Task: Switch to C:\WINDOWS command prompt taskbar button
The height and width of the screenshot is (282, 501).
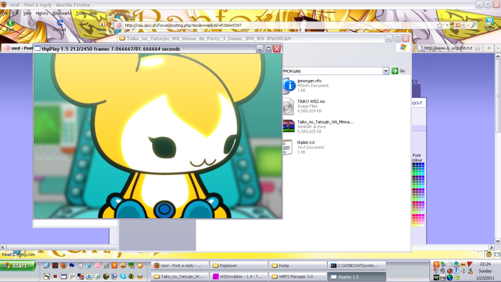Action: click(357, 265)
